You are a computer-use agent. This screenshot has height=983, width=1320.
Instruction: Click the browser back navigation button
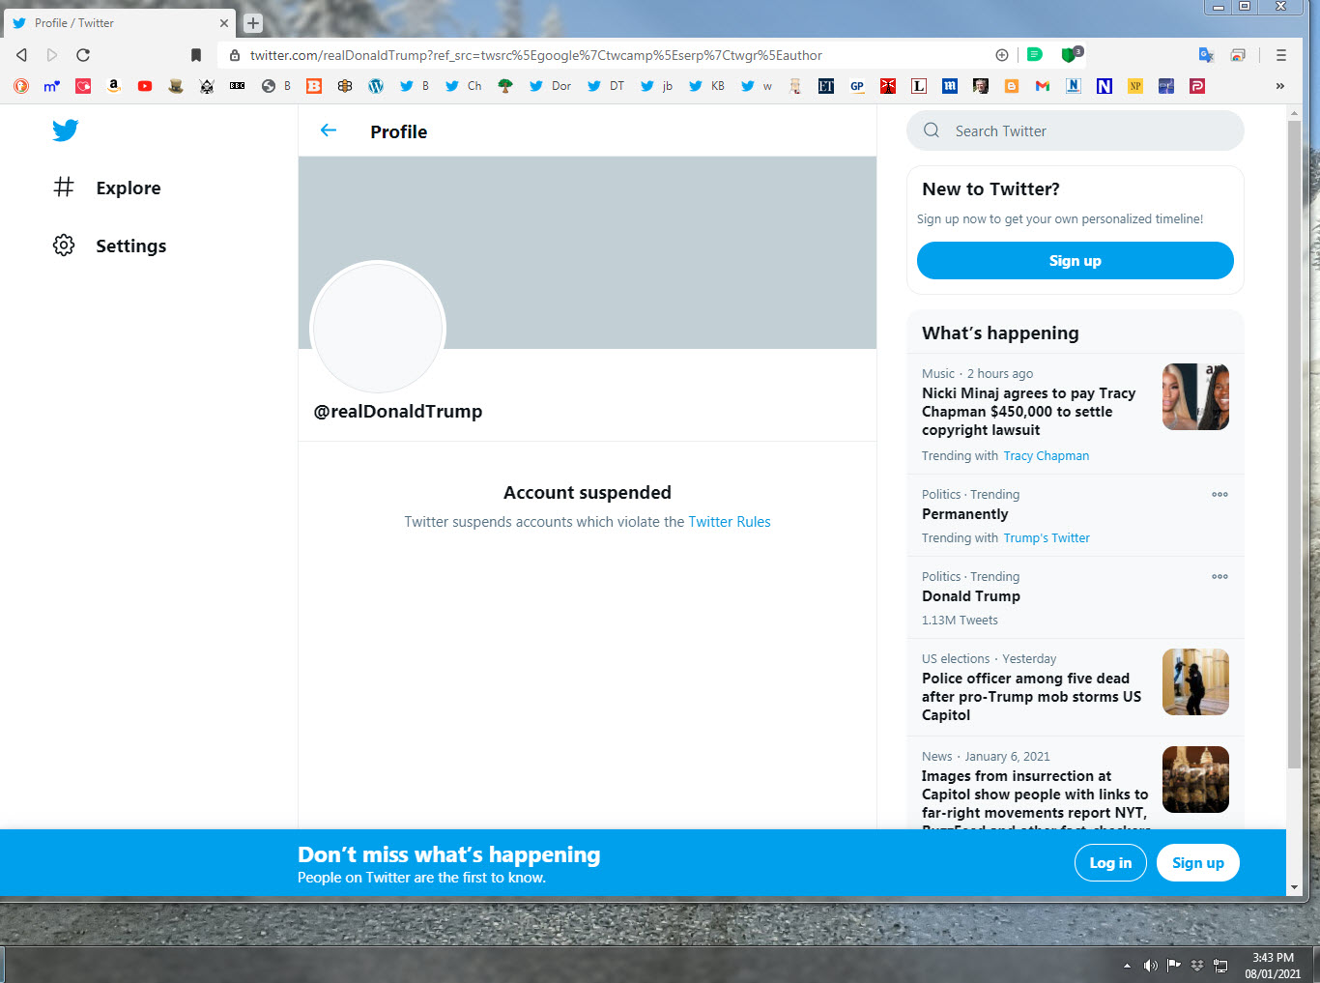coord(21,55)
